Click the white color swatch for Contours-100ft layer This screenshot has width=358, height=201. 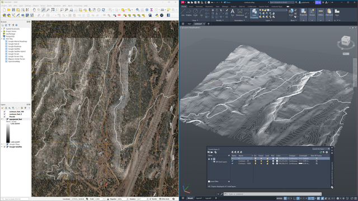(x=277, y=164)
